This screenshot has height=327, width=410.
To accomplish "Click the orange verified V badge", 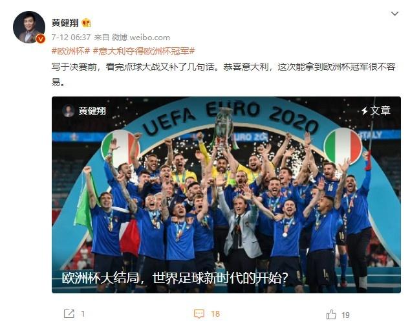I will [x=40, y=39].
